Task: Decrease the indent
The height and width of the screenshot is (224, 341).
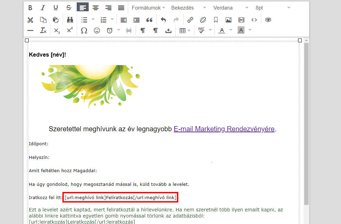Action: [x=123, y=20]
